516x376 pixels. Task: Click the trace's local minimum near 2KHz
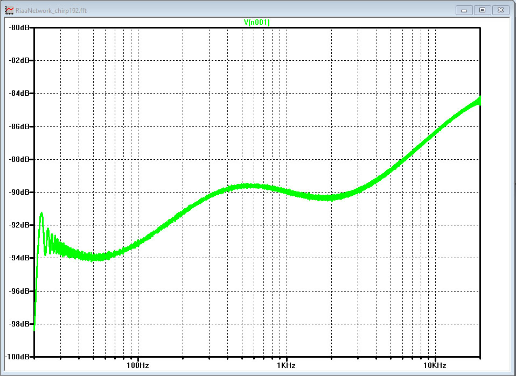[326, 197]
